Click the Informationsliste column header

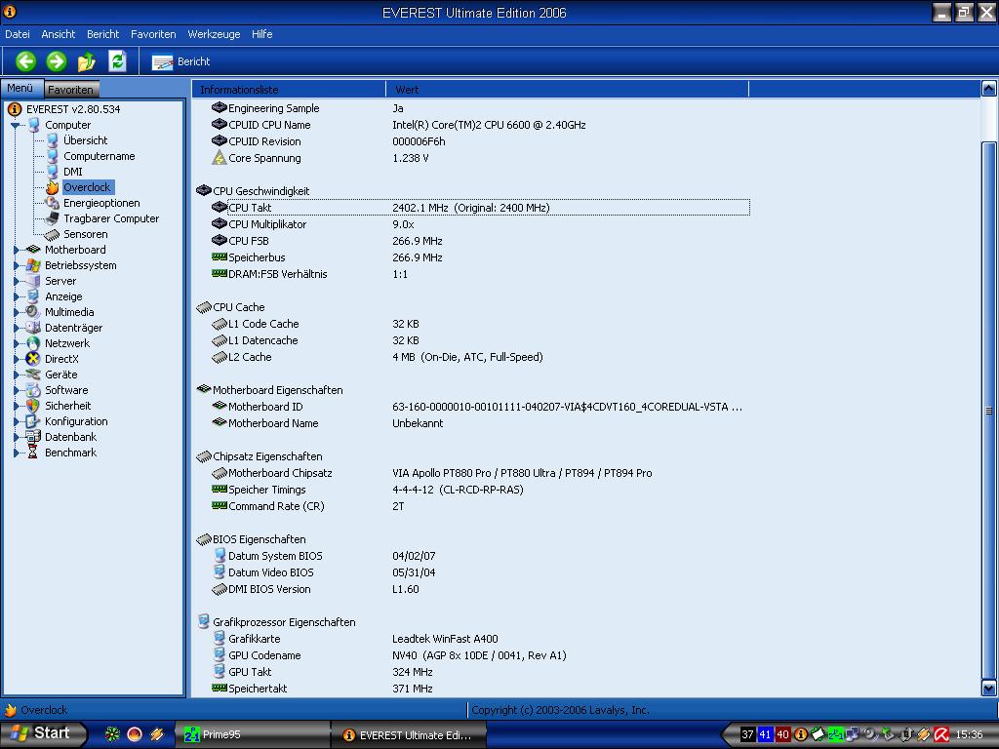click(289, 89)
